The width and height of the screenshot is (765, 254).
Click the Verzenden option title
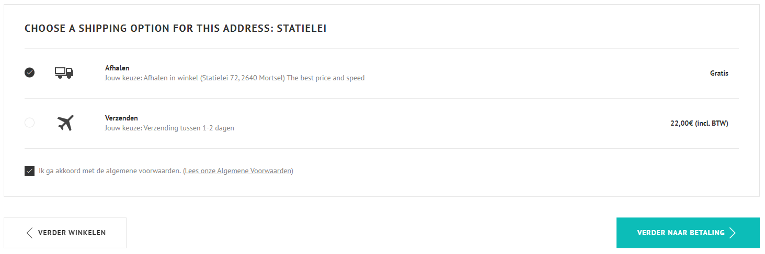[x=121, y=118]
